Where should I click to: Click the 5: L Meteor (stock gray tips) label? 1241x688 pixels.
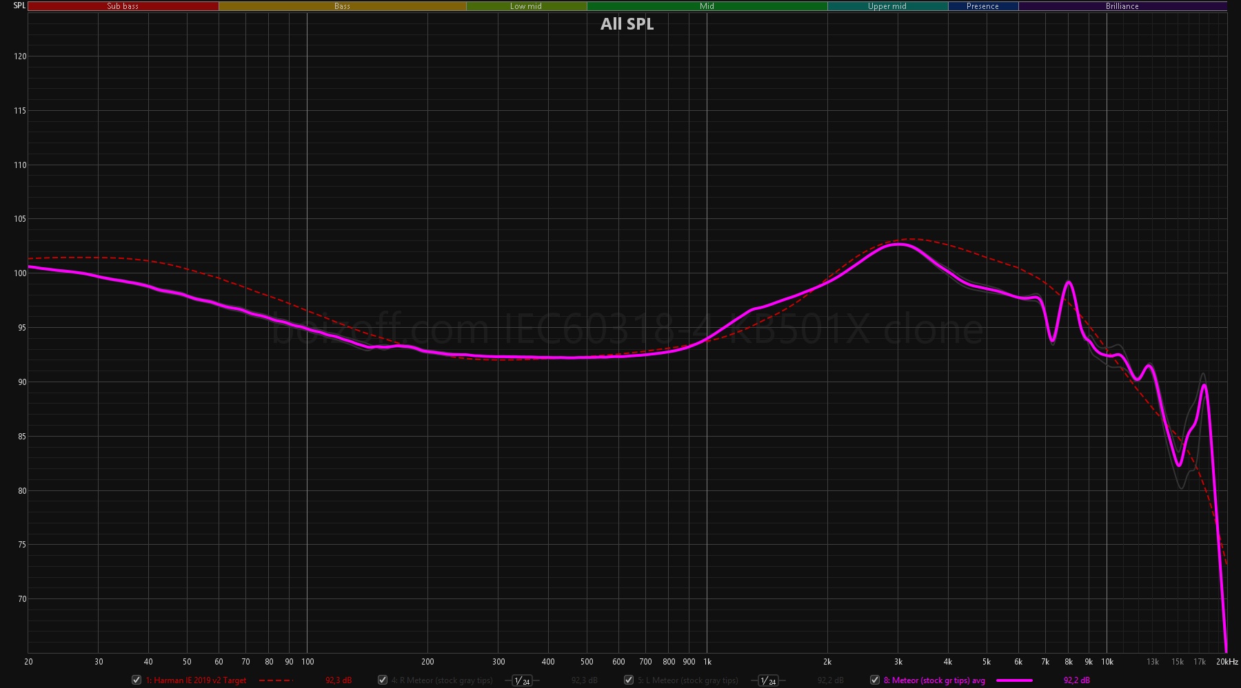(x=687, y=680)
